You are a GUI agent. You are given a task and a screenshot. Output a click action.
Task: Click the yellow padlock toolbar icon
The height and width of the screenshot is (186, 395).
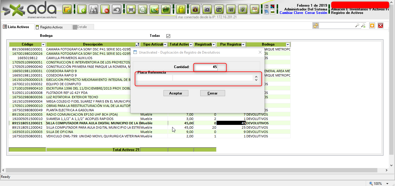(181, 10)
